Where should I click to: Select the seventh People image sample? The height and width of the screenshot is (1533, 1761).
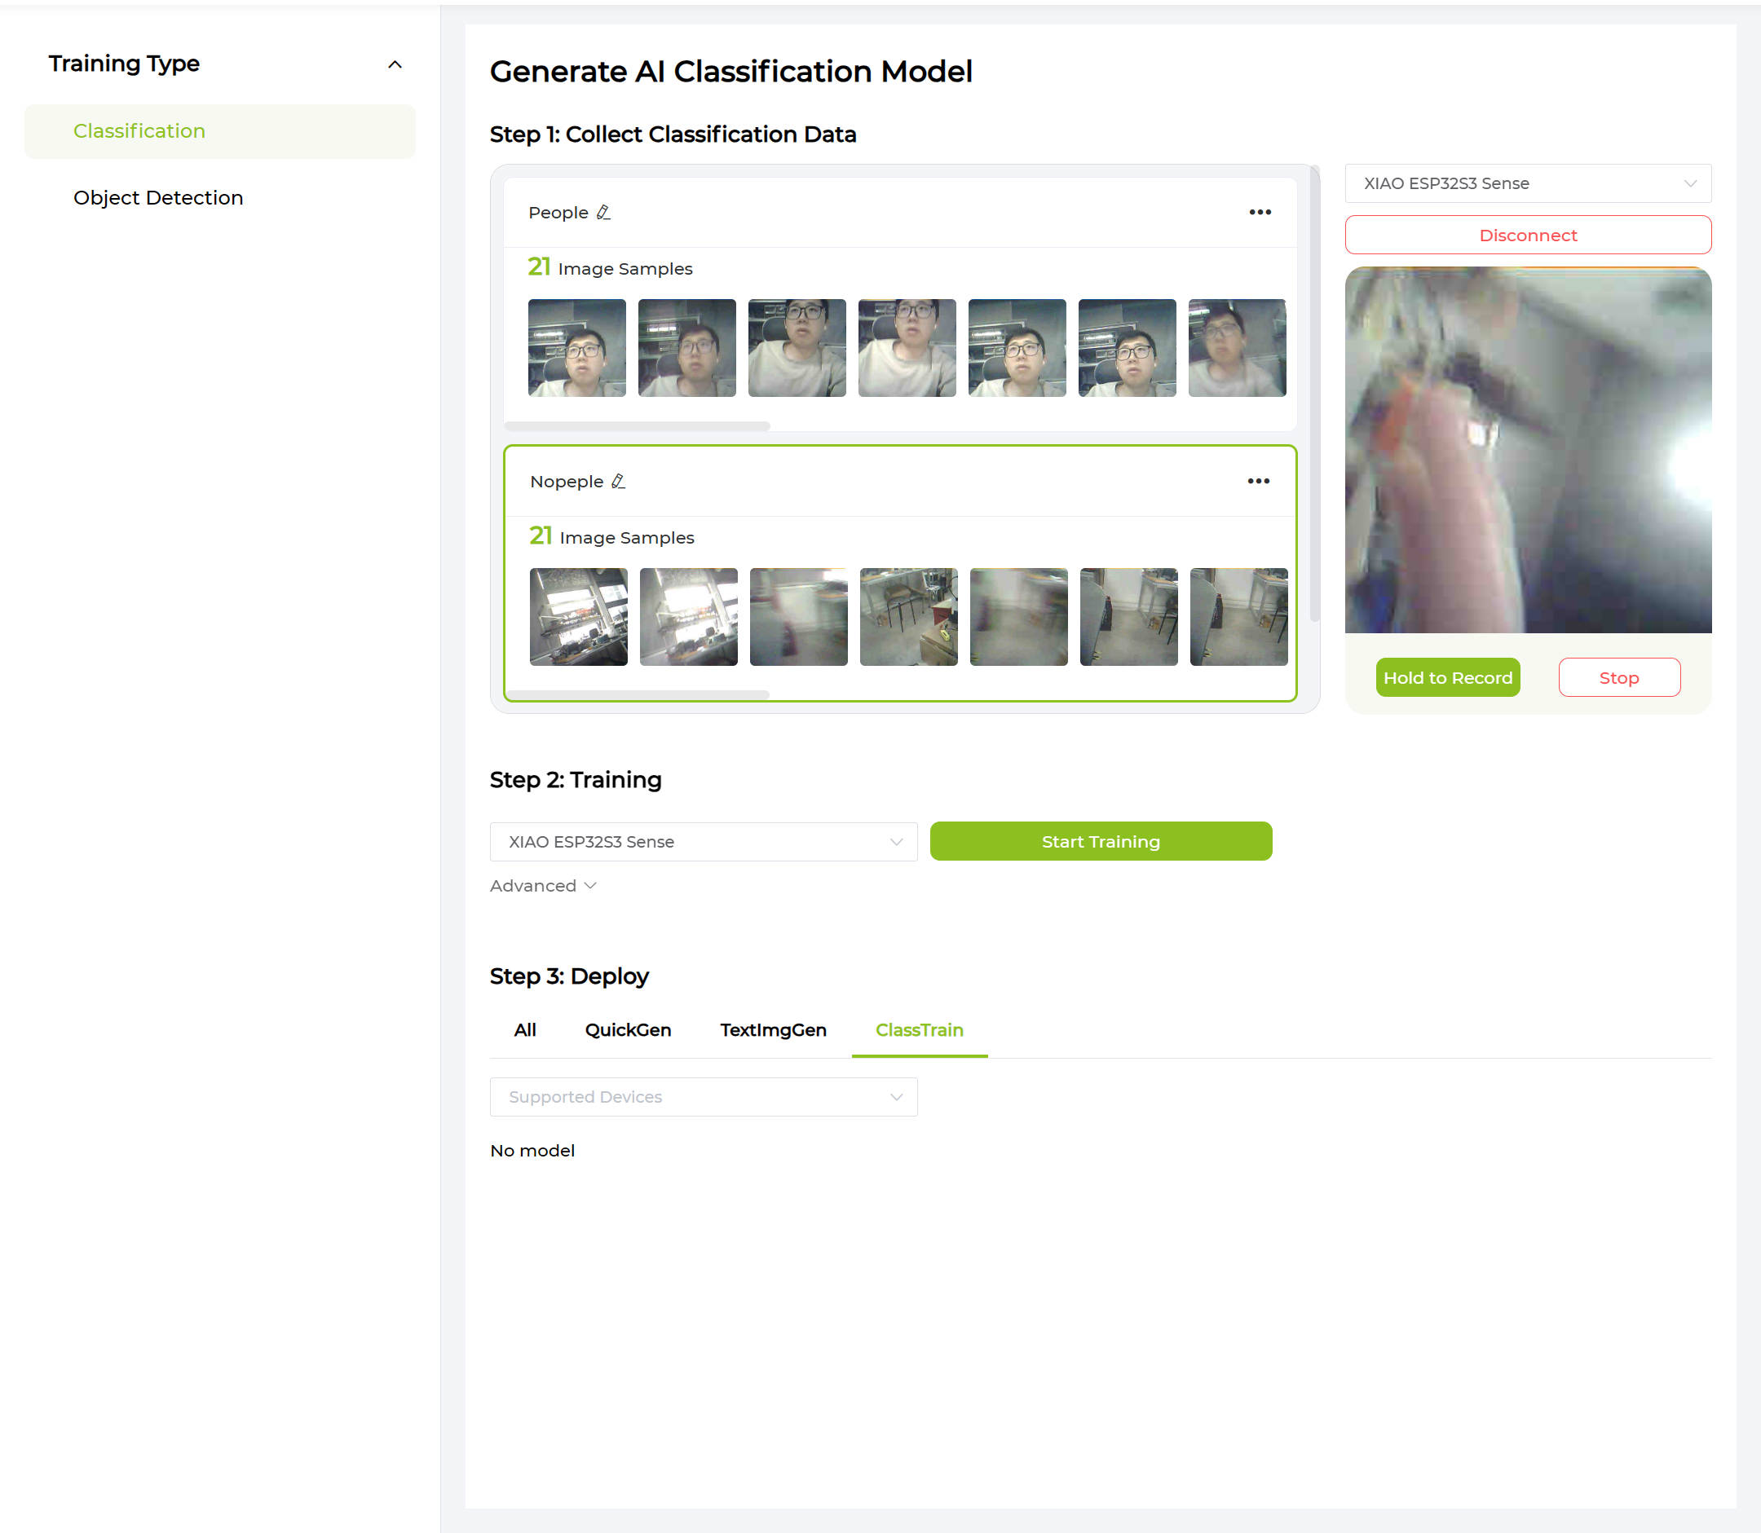coord(1237,348)
